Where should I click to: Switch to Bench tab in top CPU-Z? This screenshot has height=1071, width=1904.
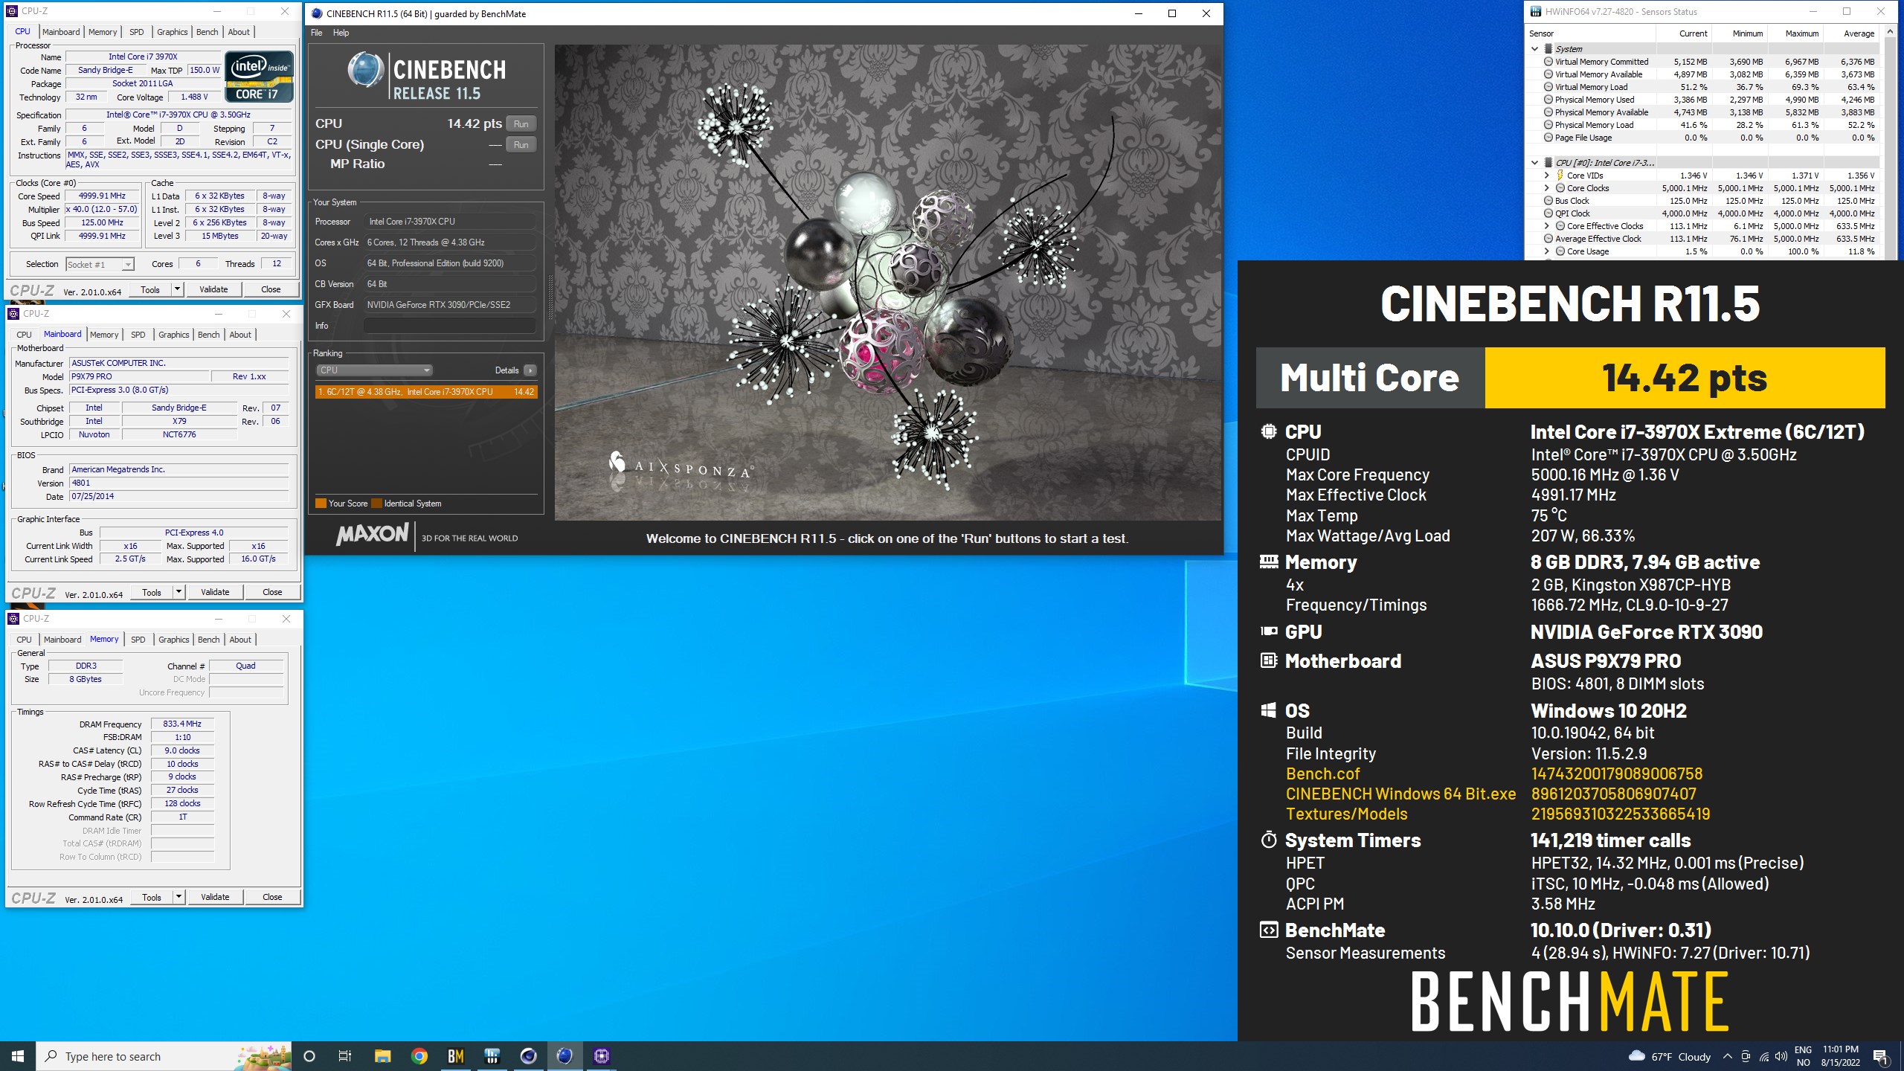(x=207, y=32)
